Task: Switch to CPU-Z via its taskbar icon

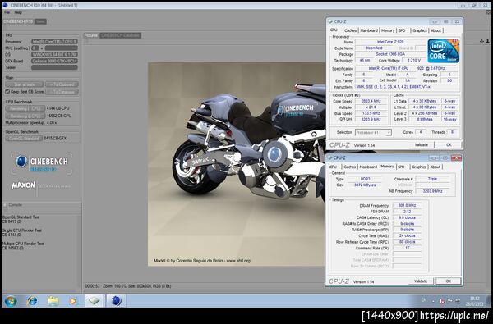Action: (x=94, y=301)
